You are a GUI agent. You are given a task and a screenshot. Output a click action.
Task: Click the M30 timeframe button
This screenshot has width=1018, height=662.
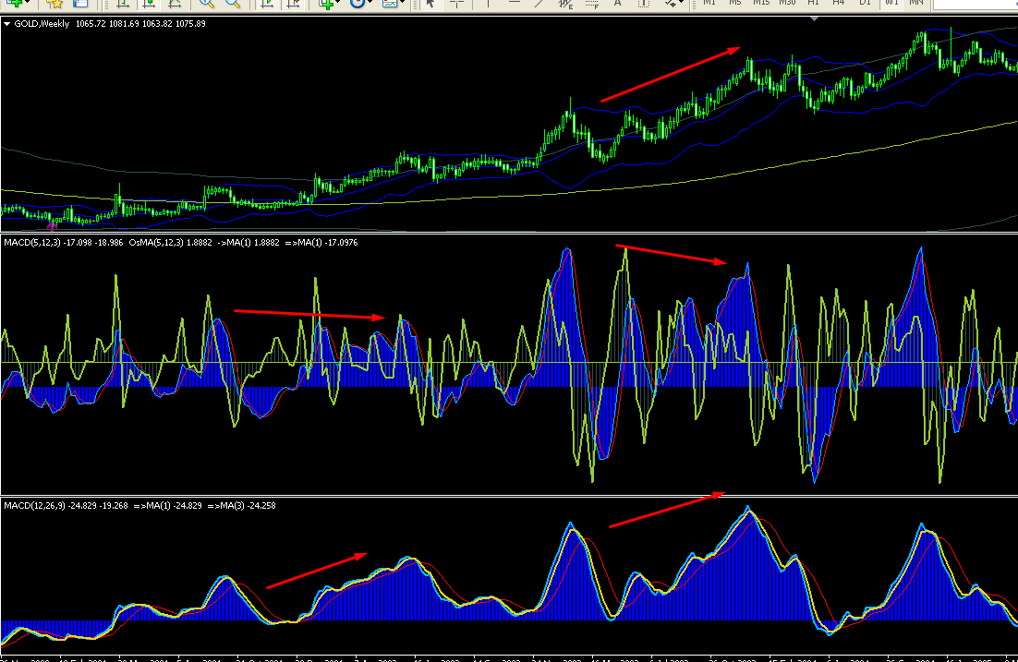coord(787,3)
